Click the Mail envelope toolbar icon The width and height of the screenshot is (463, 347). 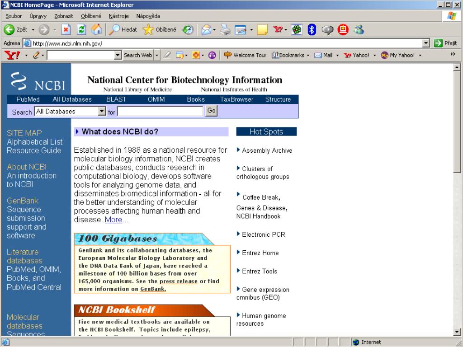point(207,29)
